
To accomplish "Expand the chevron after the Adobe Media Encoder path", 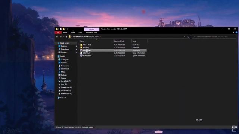I will [100, 36].
